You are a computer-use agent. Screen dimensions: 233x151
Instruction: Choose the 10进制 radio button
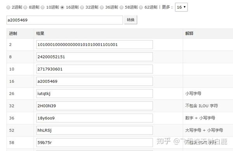(43, 7)
